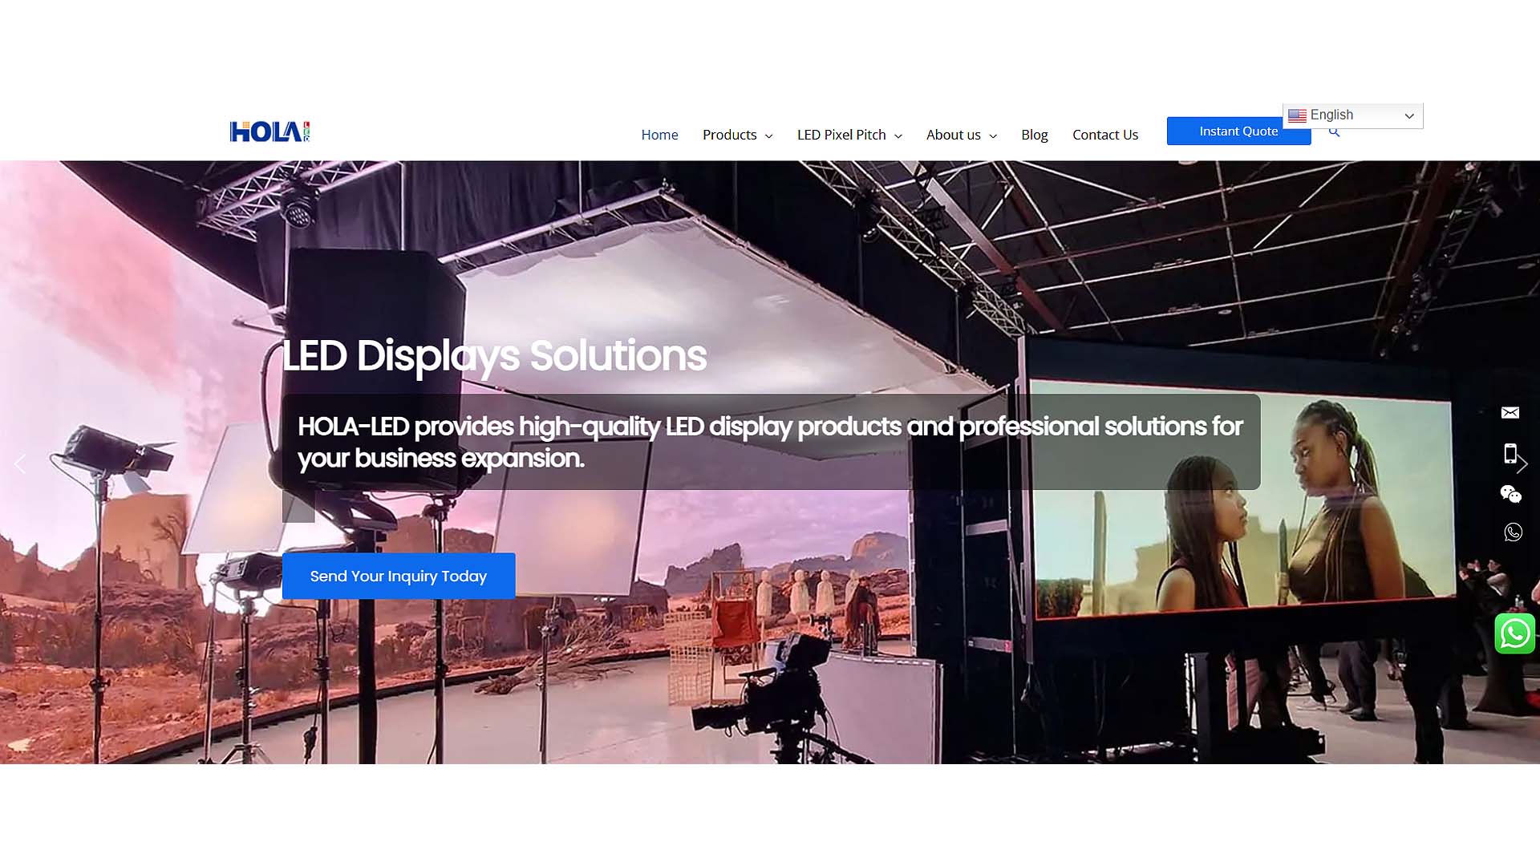Open the search magnifier icon
The image size is (1540, 866).
(x=1334, y=132)
